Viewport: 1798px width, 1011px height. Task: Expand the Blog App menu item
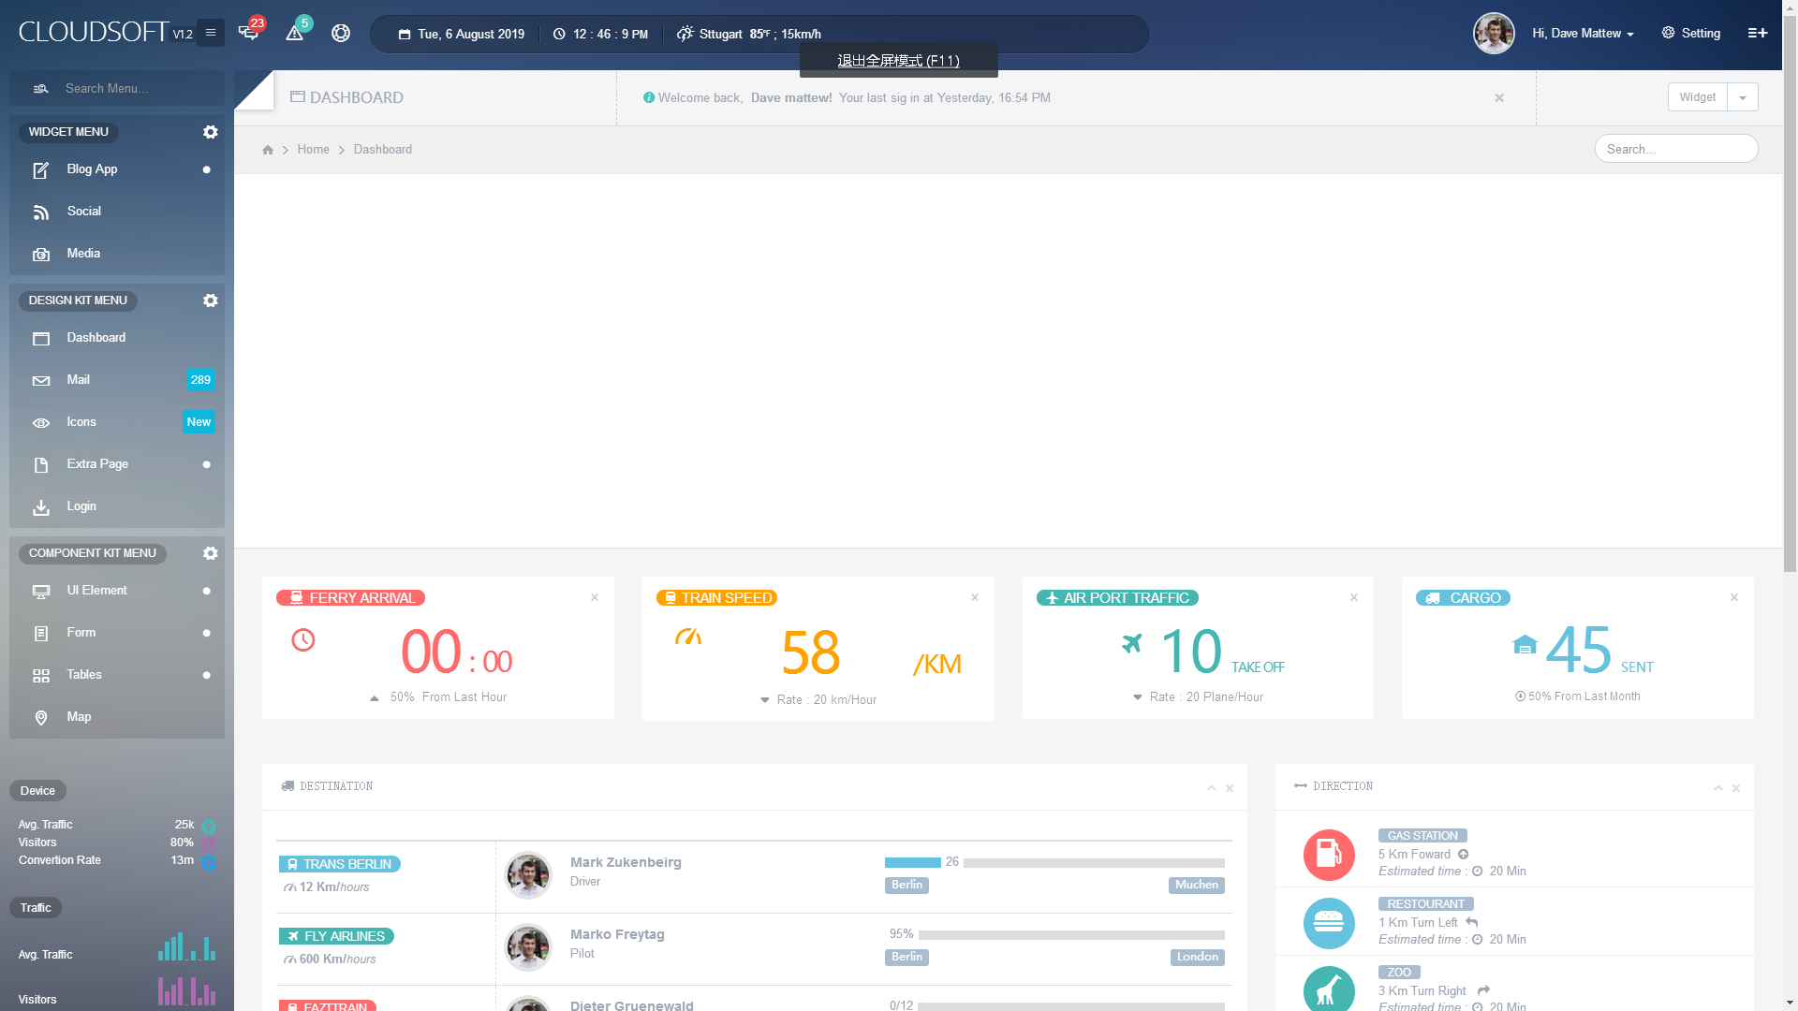coord(117,169)
